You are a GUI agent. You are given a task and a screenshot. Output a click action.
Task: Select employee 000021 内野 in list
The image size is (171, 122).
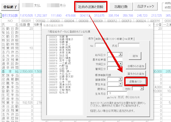click(x=58, y=66)
